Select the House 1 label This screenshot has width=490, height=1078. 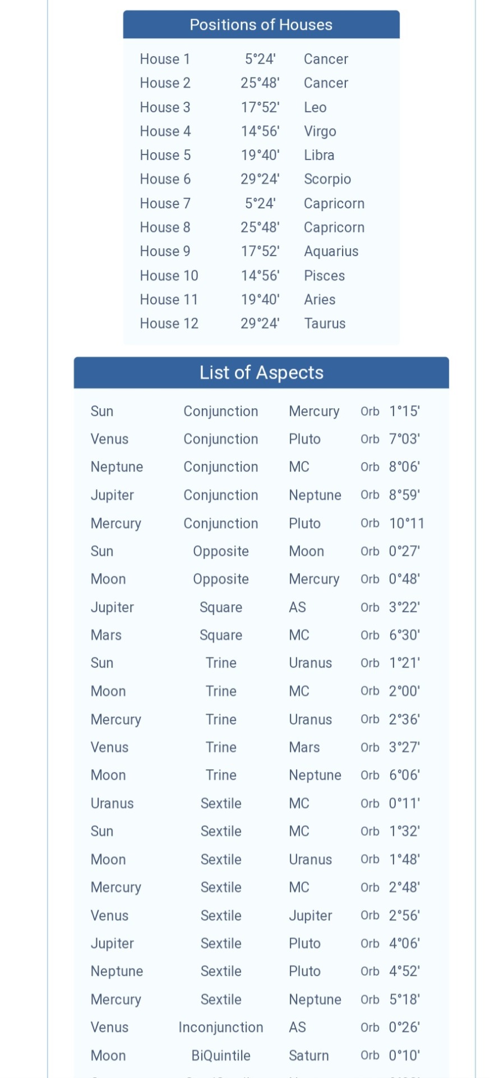tap(165, 59)
